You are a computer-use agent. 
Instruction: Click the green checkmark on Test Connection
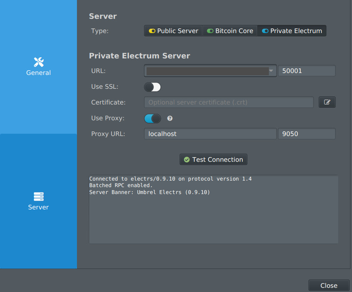point(187,159)
